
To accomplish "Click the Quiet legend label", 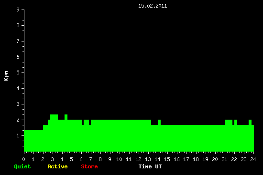I will (22, 166).
